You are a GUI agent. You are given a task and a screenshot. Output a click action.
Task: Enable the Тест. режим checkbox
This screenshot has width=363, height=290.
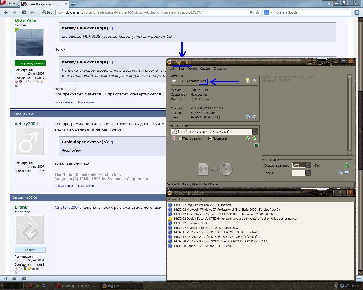pos(181,138)
